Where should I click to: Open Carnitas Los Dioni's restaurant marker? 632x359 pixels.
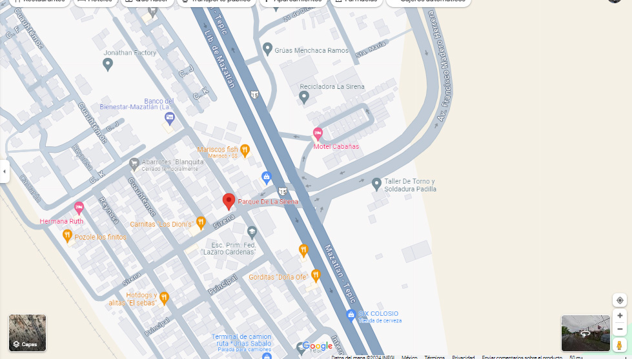point(201,222)
